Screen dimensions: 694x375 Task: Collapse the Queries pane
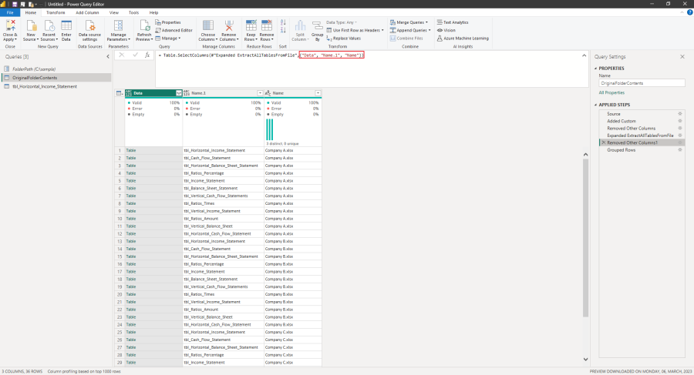click(x=108, y=57)
